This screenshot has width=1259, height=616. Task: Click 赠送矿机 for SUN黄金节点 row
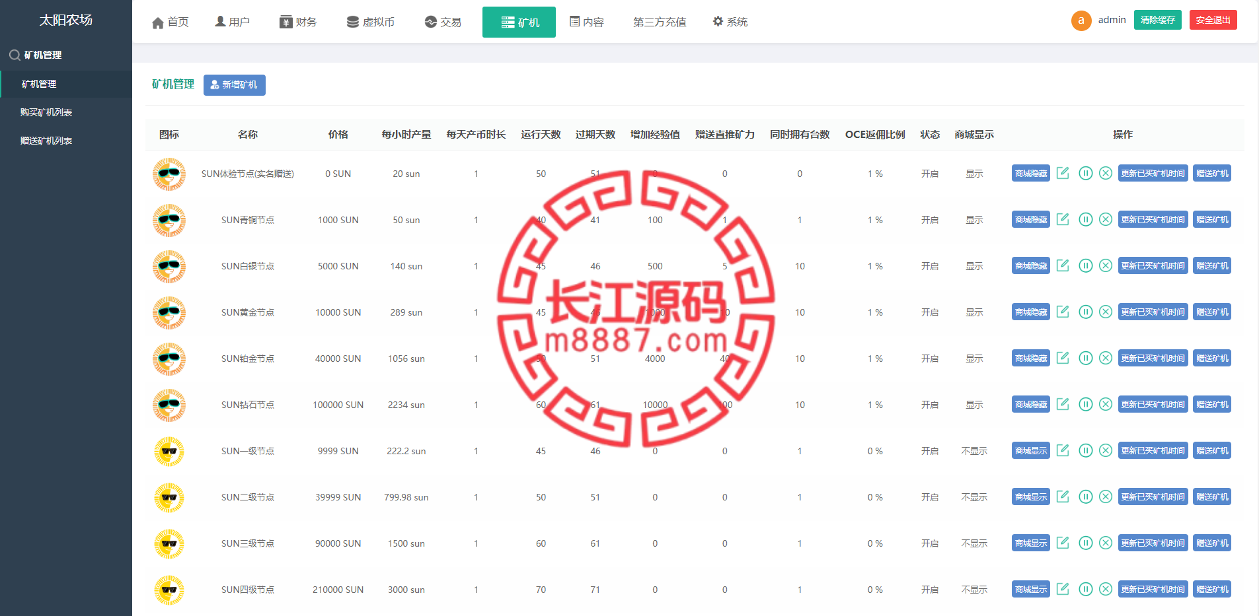(x=1212, y=312)
